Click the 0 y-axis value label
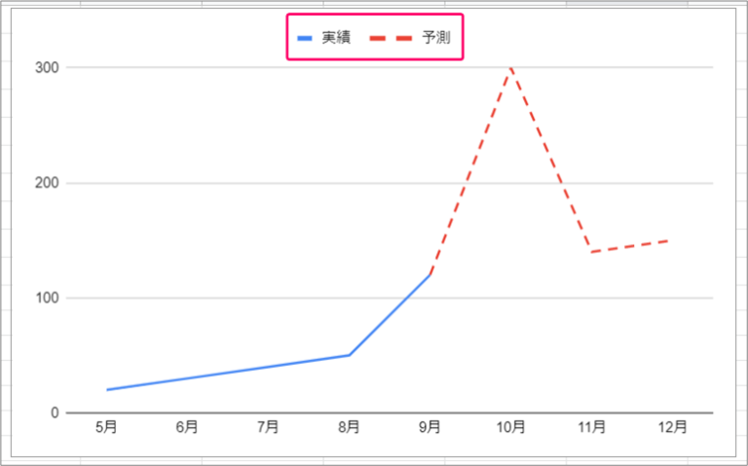This screenshot has height=466, width=748. coord(56,412)
